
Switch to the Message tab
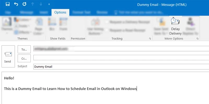(26, 12)
